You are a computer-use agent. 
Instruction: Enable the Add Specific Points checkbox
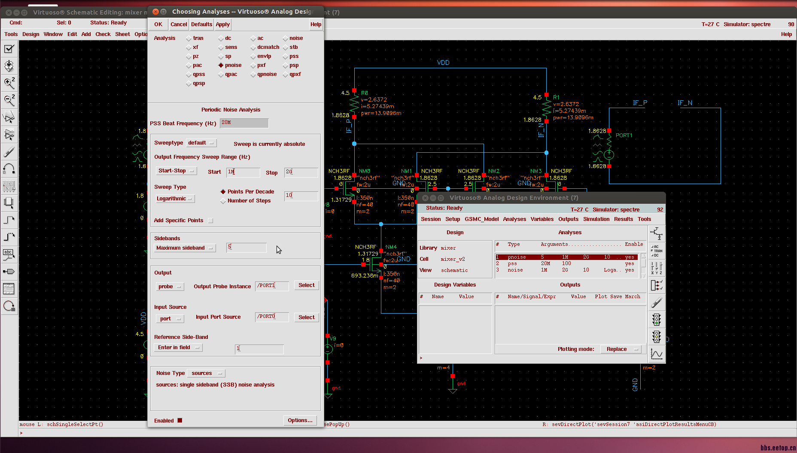pyautogui.click(x=210, y=220)
